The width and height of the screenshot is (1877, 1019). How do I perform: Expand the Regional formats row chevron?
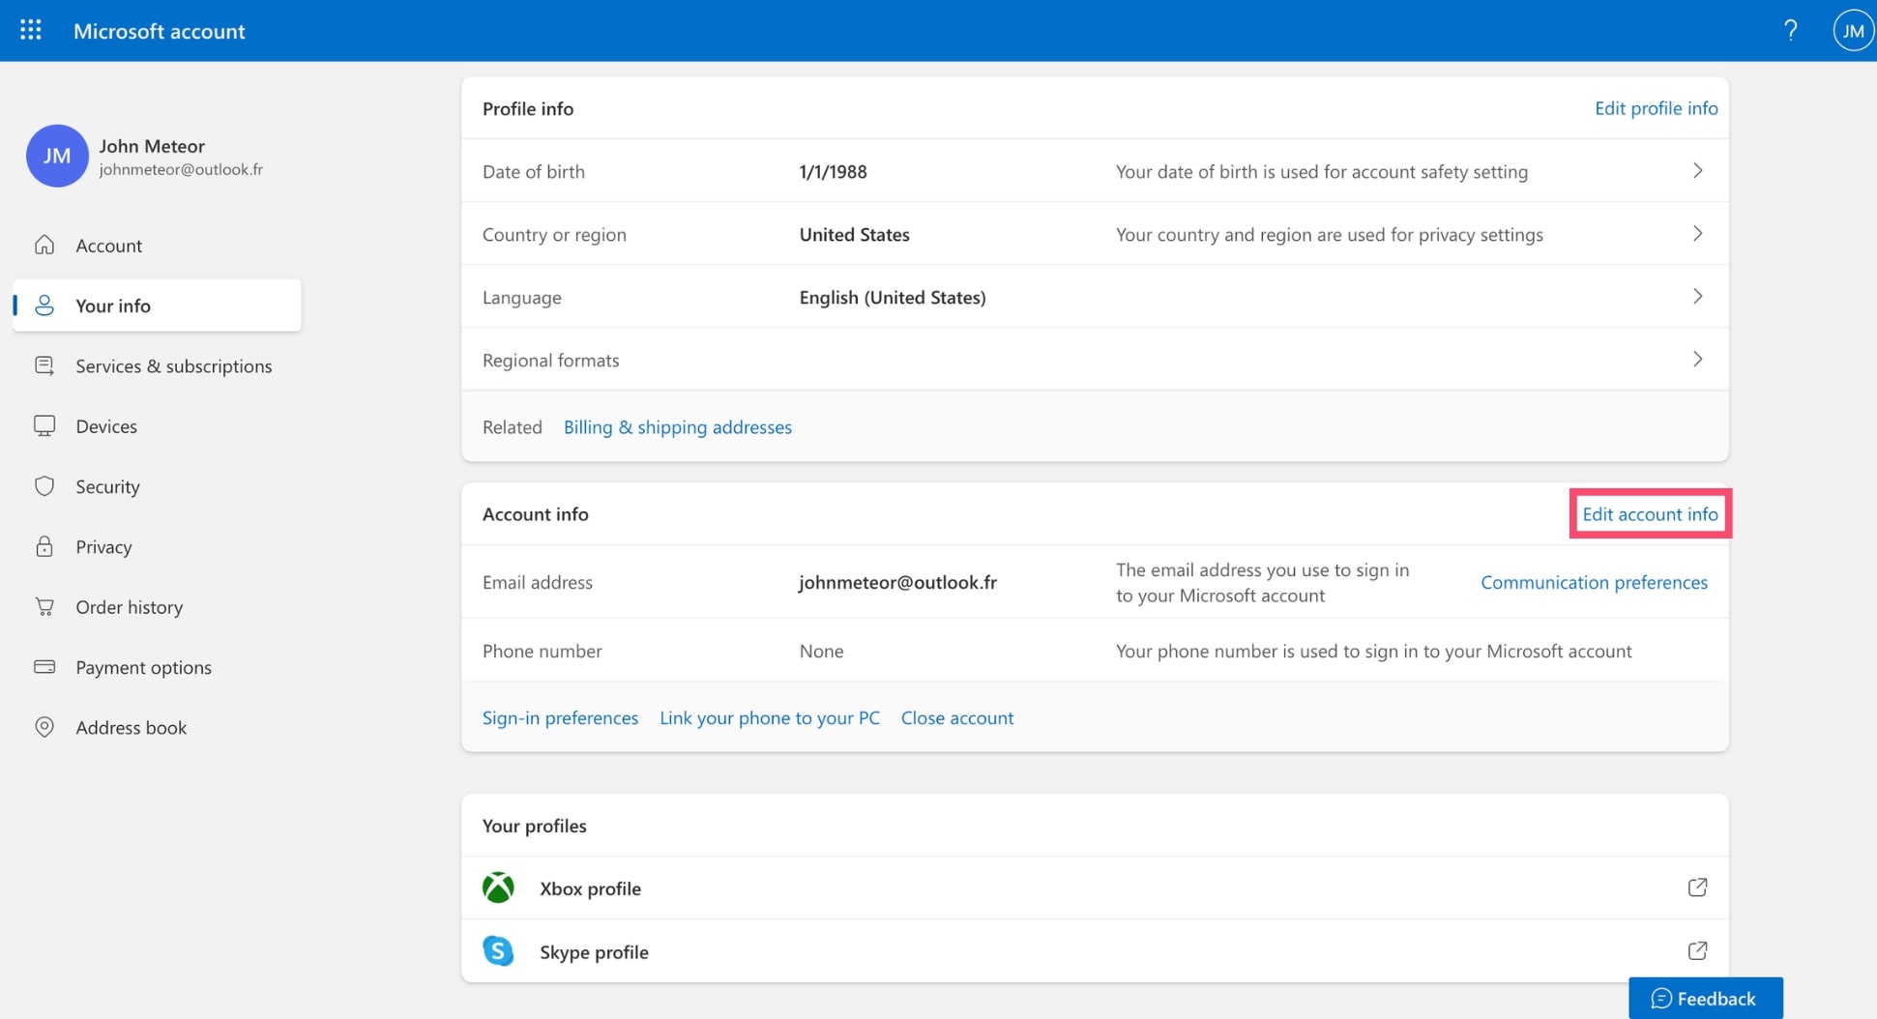click(1697, 360)
